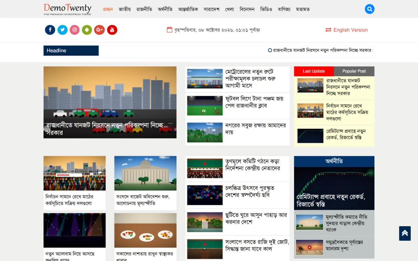Click the swap arrows icon near English Version

328,30
